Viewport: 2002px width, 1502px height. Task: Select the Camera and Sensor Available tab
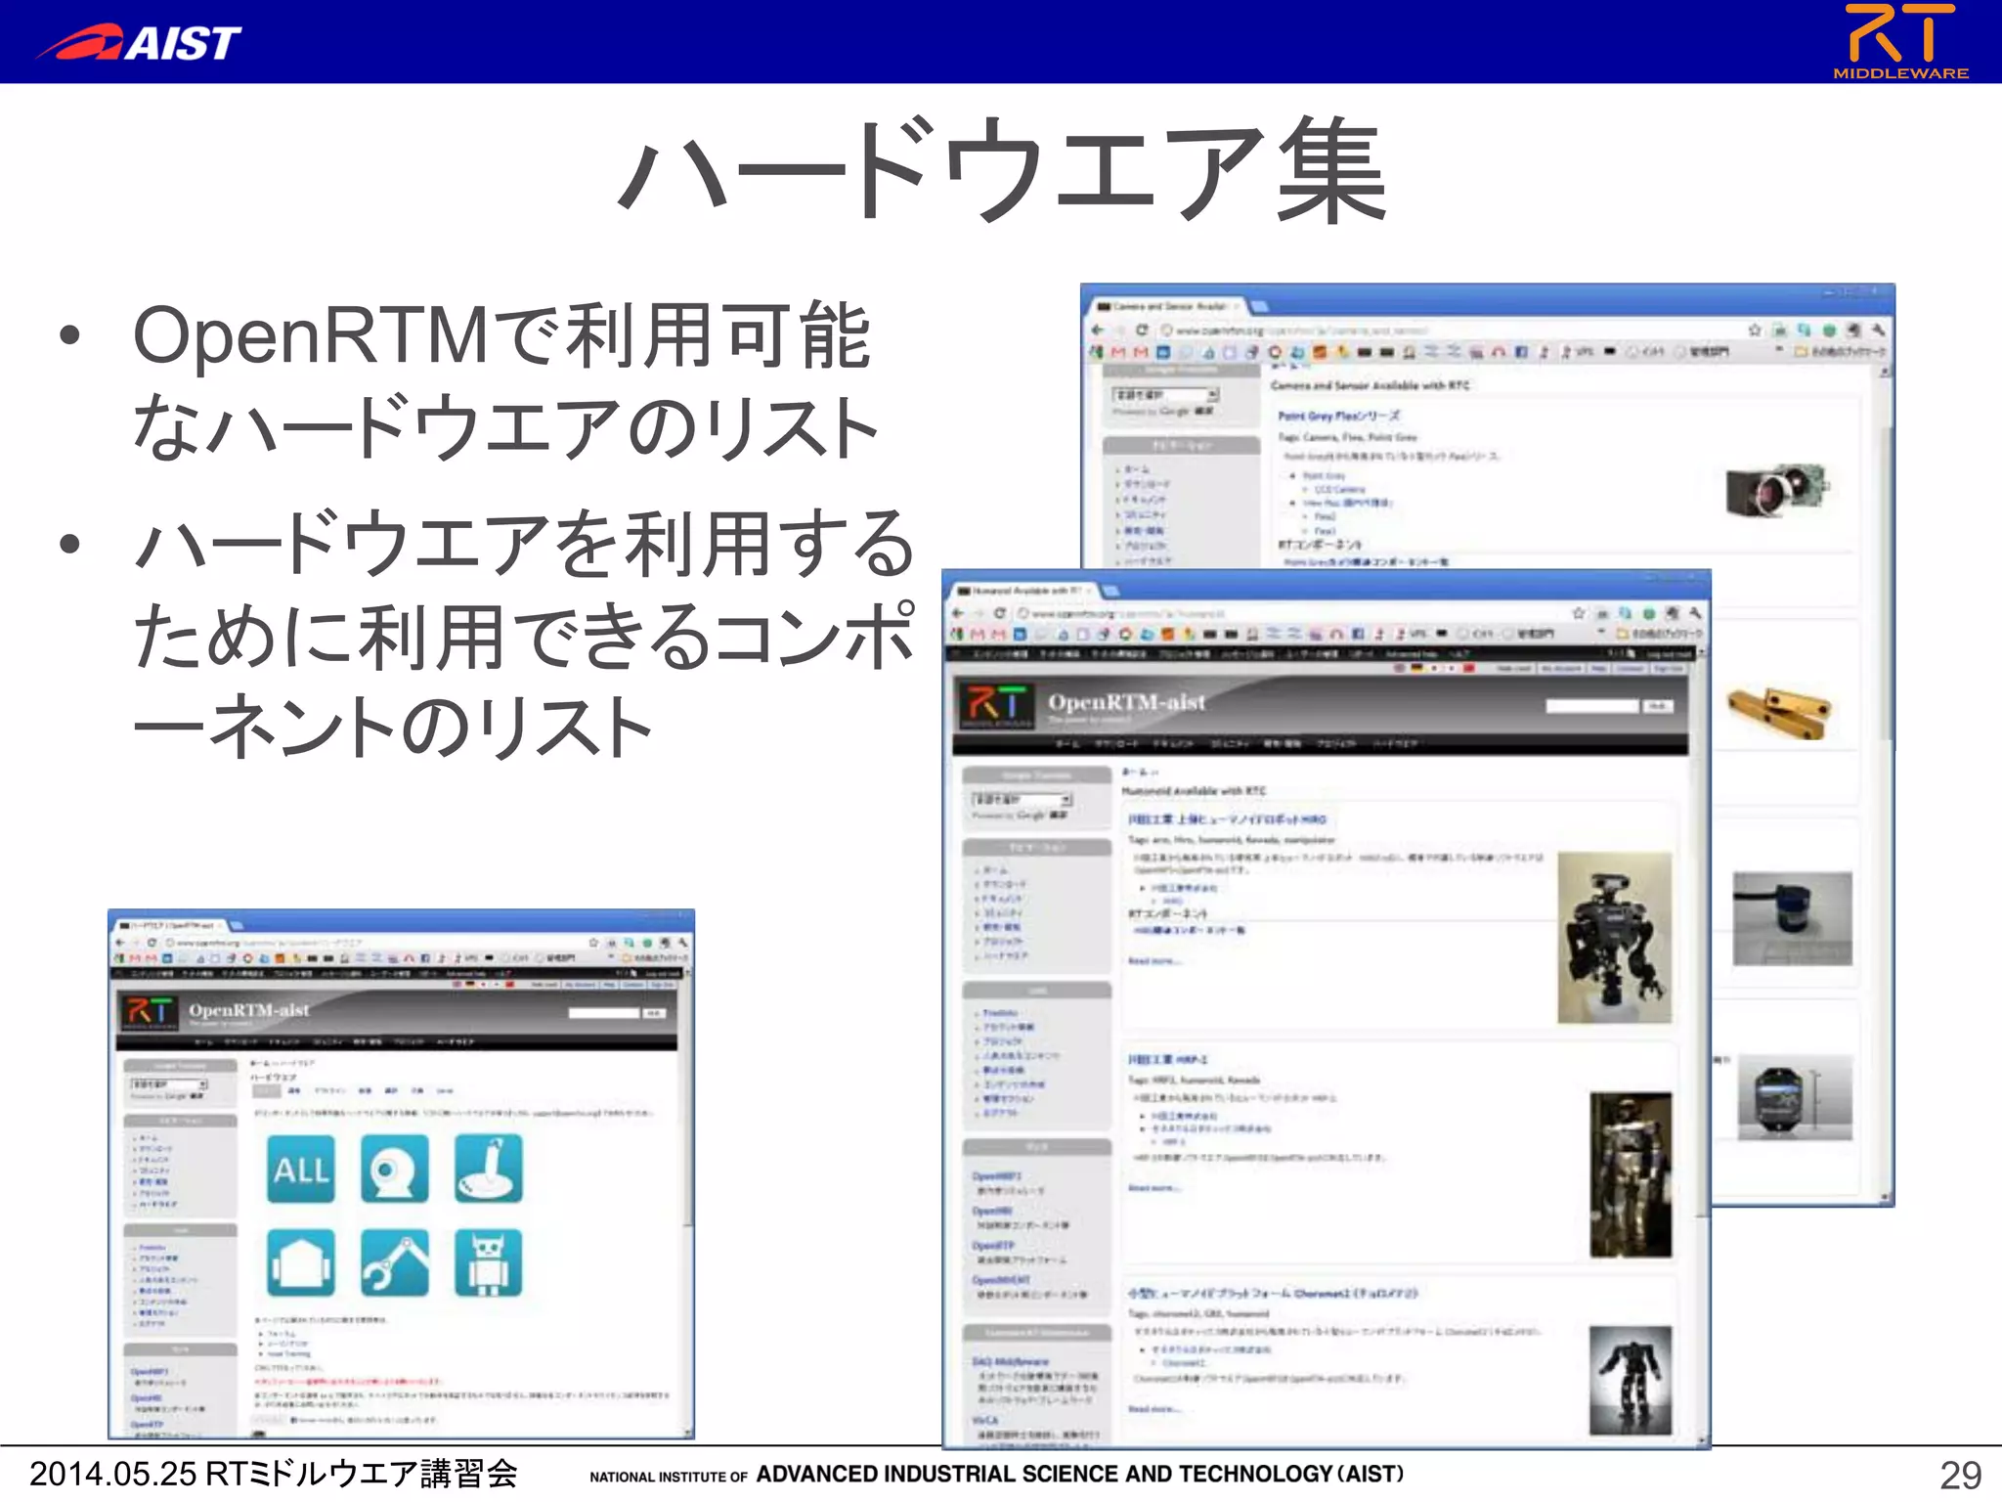tap(1167, 306)
